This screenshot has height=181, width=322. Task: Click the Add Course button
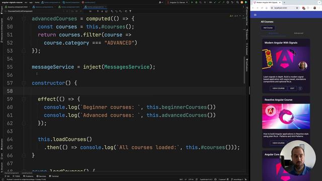pyautogui.click(x=268, y=28)
